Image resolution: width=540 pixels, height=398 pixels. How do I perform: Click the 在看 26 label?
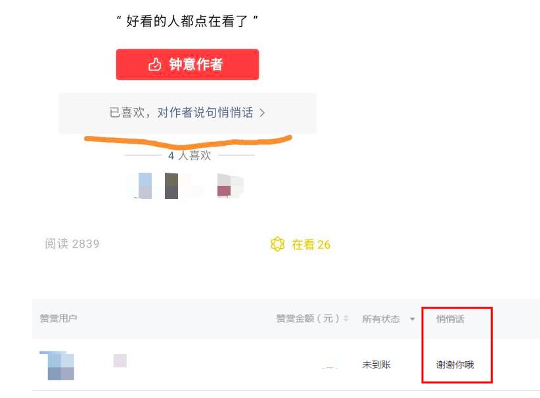click(311, 245)
